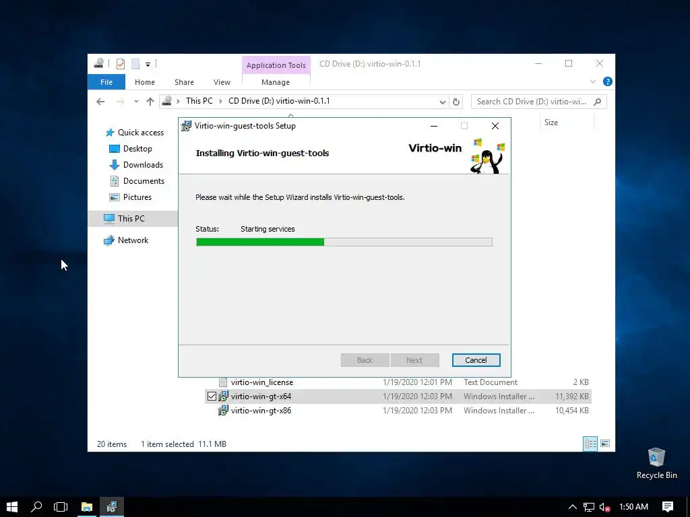Open taskbar Search
Screen dimensions: 690x517
pyautogui.click(x=36, y=507)
